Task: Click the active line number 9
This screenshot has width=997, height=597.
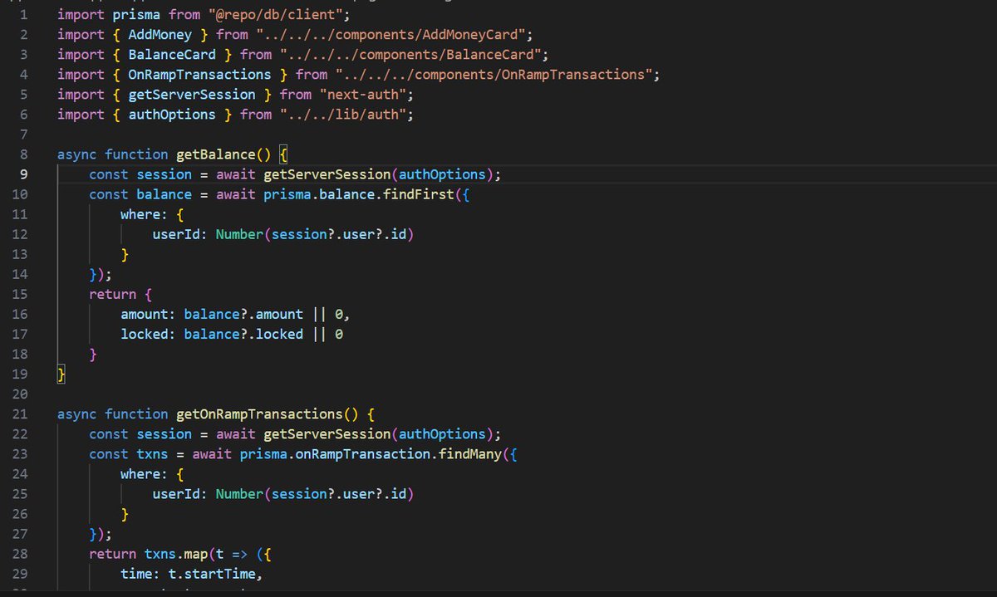Action: (23, 174)
